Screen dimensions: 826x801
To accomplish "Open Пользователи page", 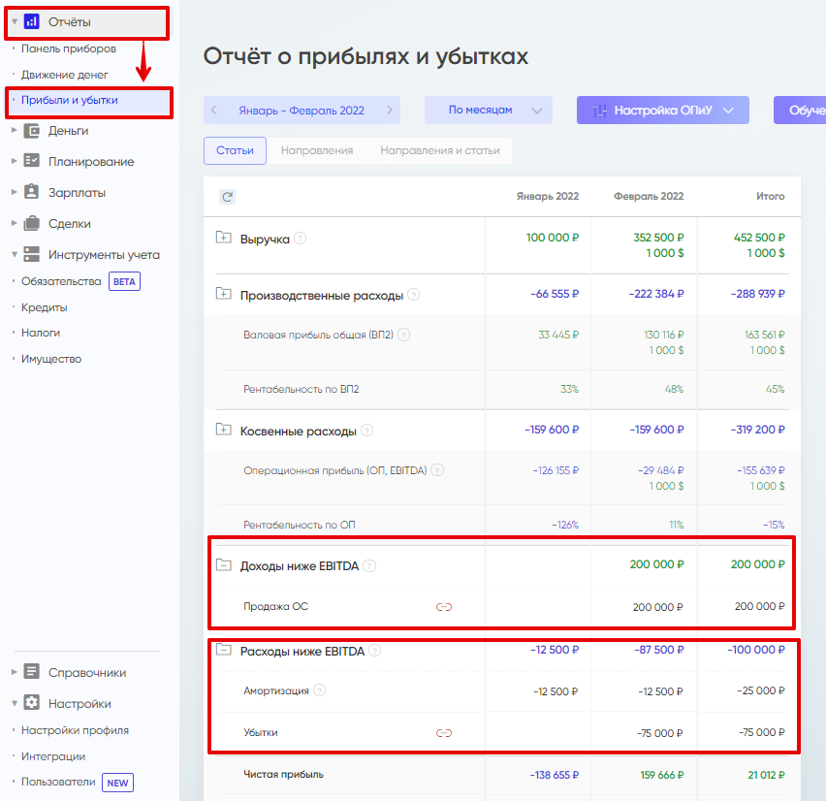I will 58,782.
